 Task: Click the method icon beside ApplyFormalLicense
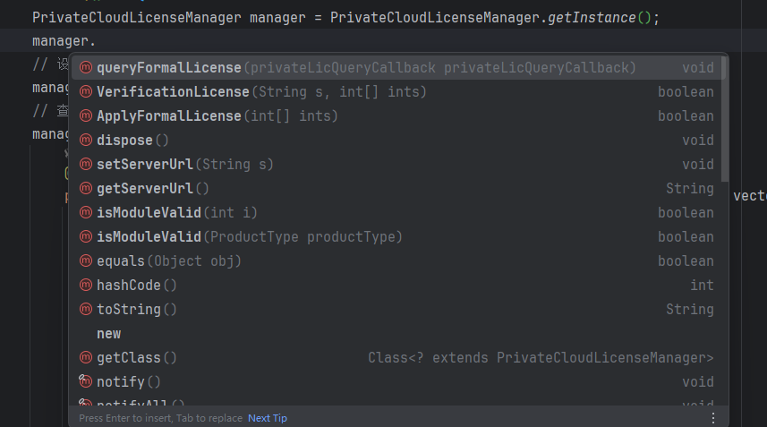click(x=86, y=115)
